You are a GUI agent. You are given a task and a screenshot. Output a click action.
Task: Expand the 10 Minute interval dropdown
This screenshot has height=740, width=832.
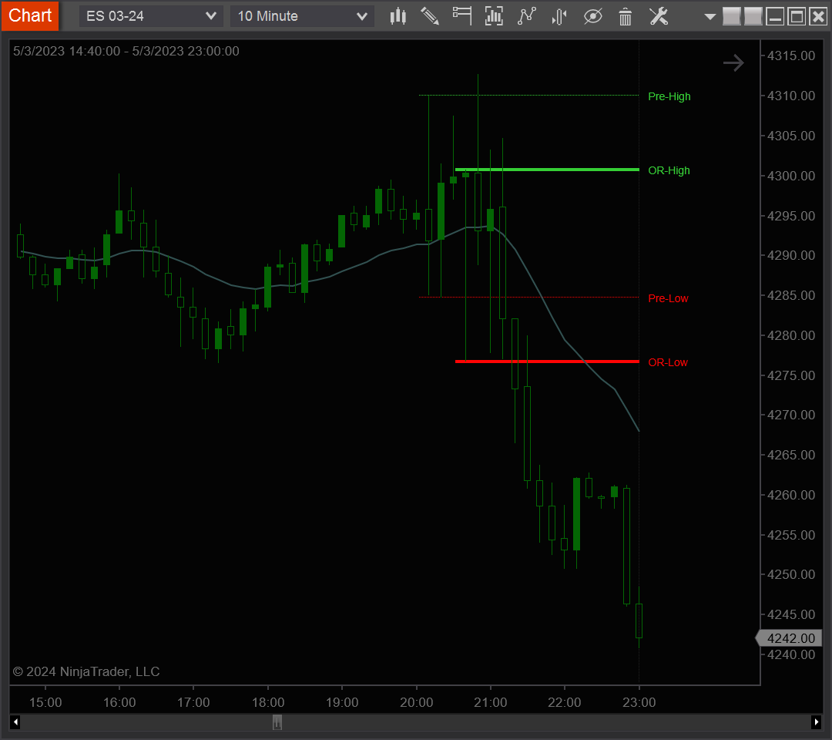point(302,16)
